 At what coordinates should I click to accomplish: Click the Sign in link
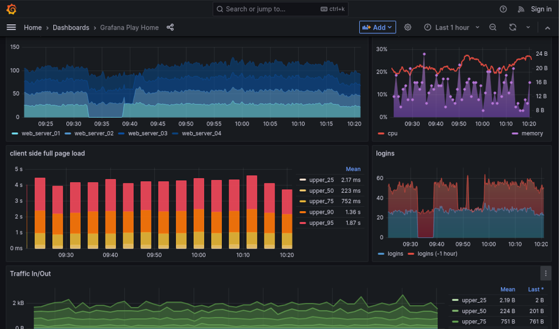(x=541, y=9)
